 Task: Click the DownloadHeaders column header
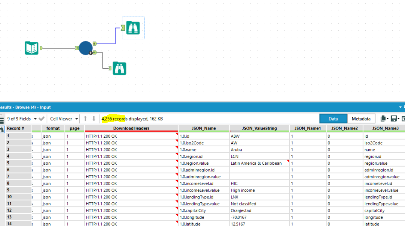click(x=131, y=128)
